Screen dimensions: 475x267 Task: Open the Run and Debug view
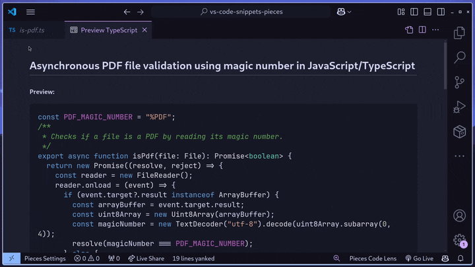(x=460, y=107)
